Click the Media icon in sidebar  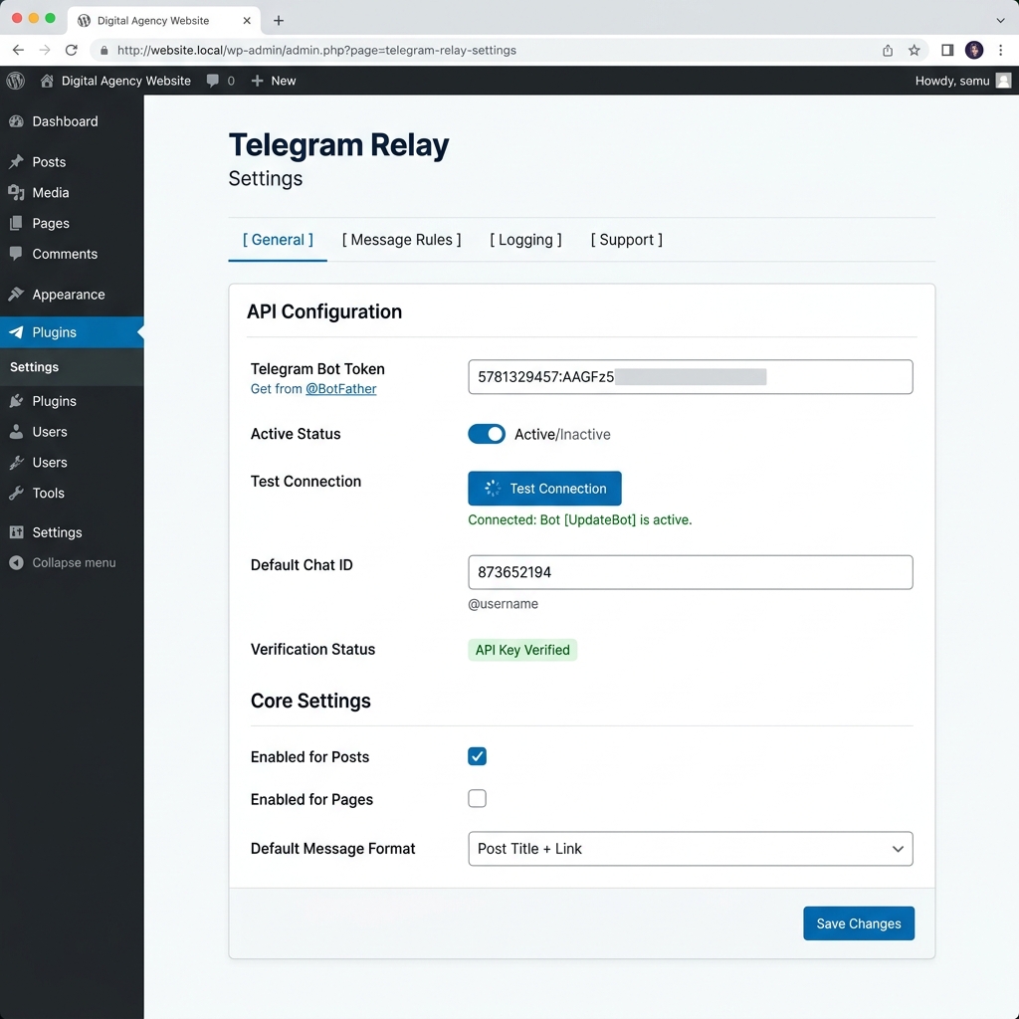[x=16, y=192]
